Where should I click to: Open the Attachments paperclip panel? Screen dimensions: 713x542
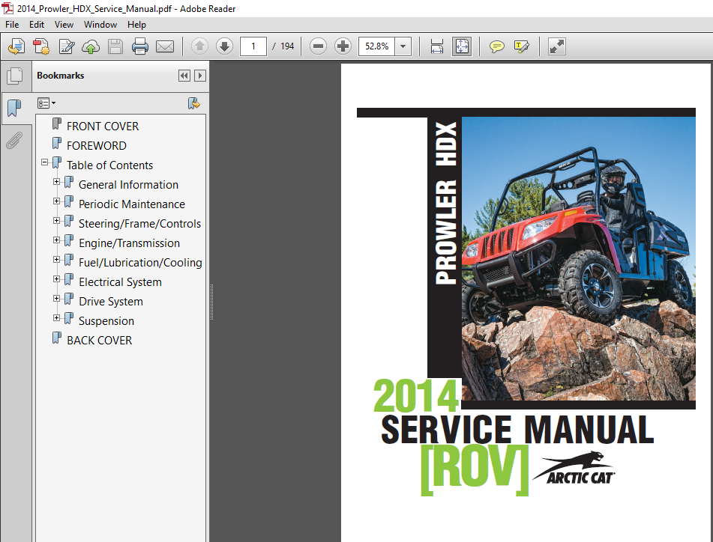[15, 140]
